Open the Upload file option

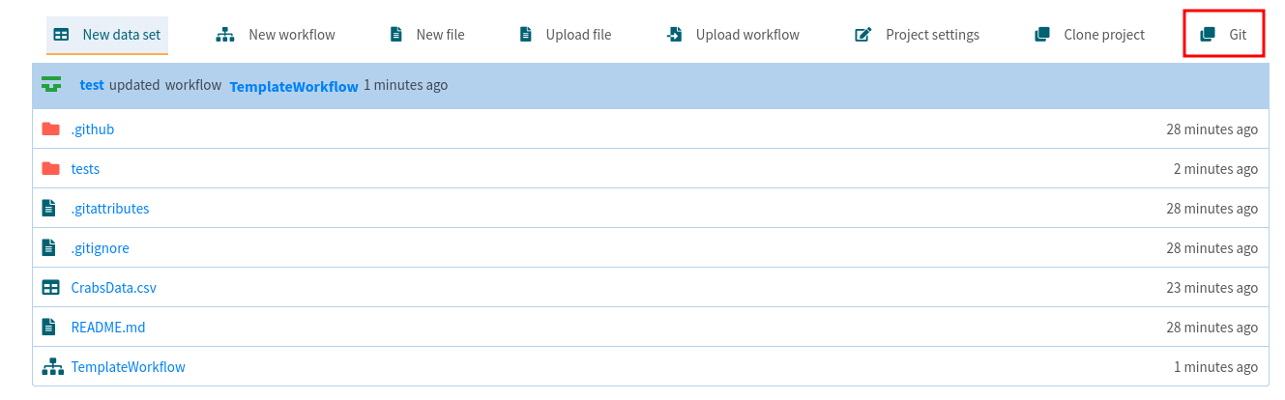[x=578, y=35]
